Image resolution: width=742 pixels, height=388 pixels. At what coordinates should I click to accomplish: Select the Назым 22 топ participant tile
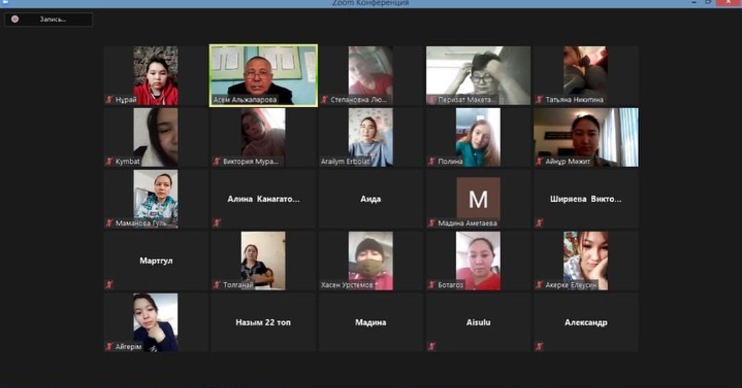pos(263,322)
